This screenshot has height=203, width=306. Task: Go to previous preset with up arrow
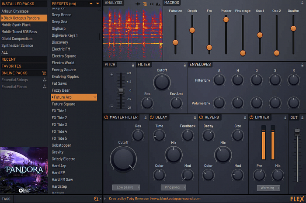click(x=91, y=3)
